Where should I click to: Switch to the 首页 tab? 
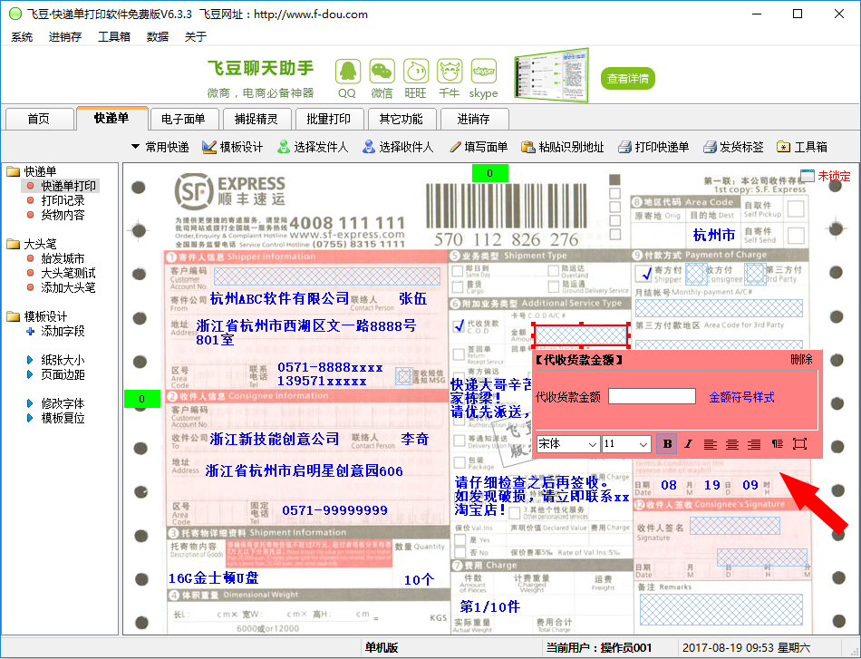click(39, 119)
